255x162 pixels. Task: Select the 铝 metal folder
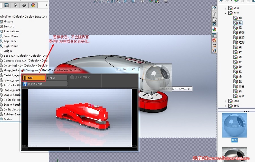click(x=238, y=28)
